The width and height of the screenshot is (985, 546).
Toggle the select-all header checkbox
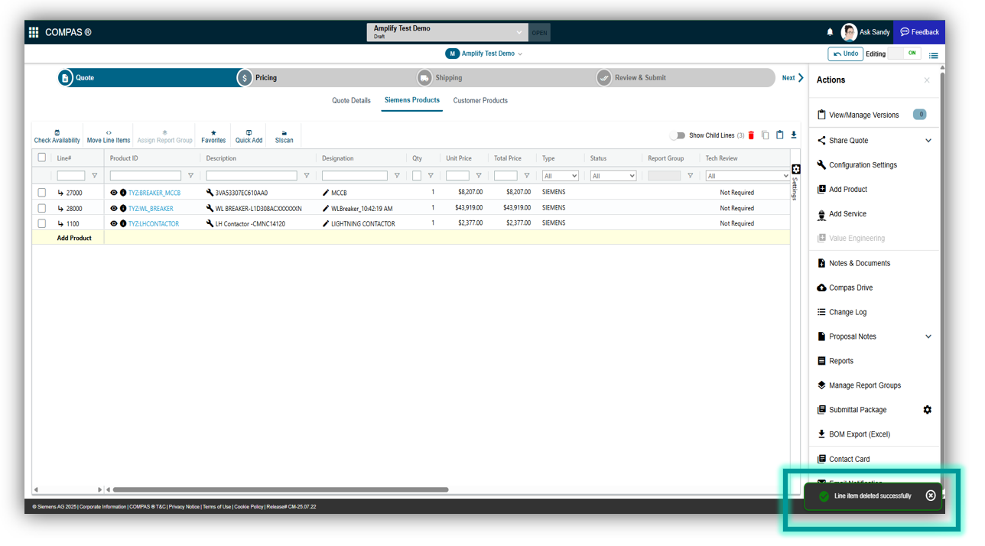click(42, 158)
